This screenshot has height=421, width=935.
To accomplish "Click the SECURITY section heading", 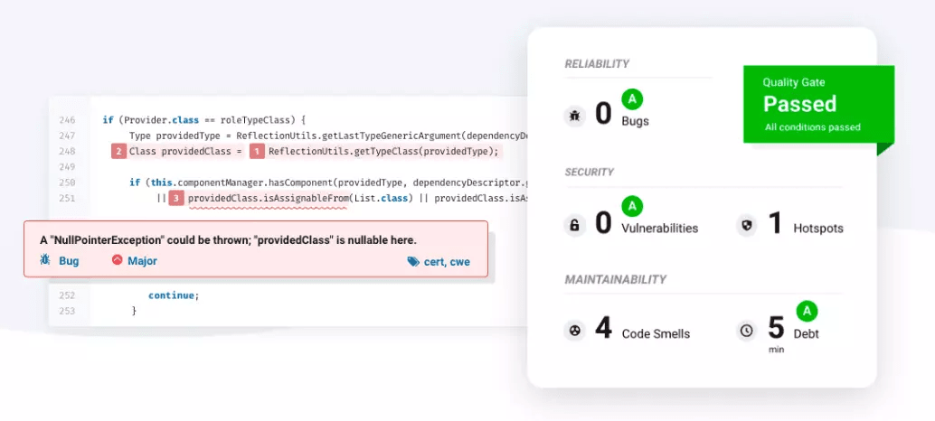I will (x=590, y=172).
